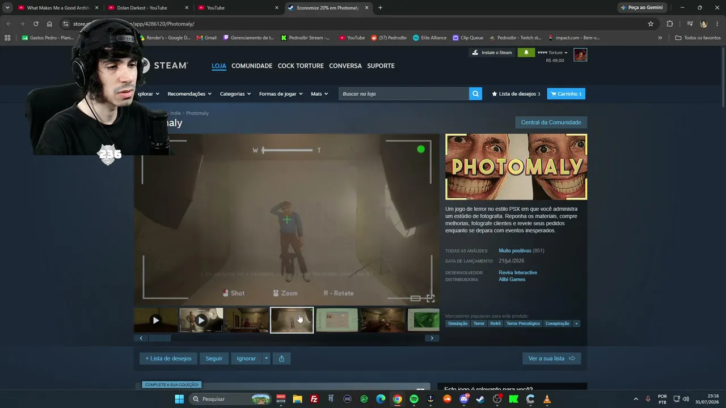This screenshot has width=726, height=408.
Task: Close the 'Dolan Darkest - YouTube' tab
Action: [186, 8]
